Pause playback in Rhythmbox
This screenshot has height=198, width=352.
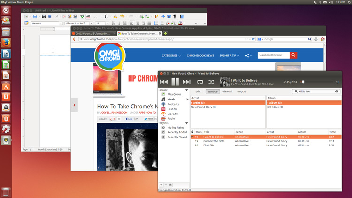pos(175,82)
